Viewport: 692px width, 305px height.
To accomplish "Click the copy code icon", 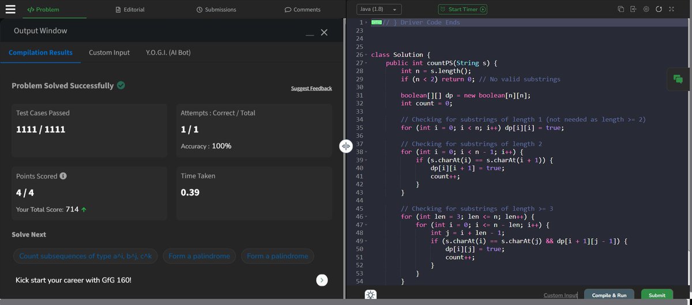I will tap(621, 9).
